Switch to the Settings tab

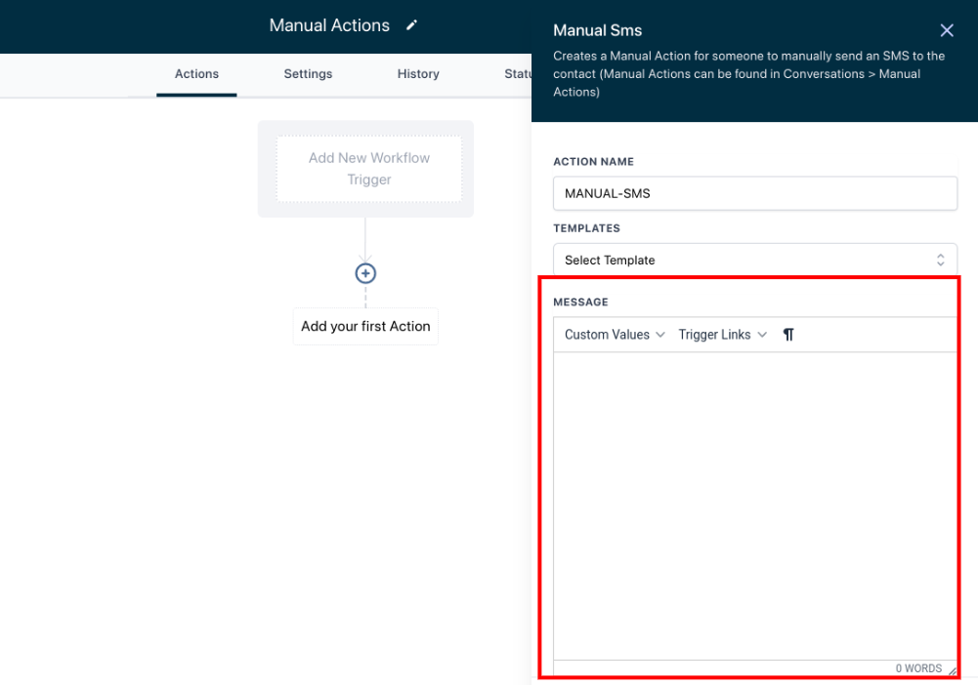308,73
